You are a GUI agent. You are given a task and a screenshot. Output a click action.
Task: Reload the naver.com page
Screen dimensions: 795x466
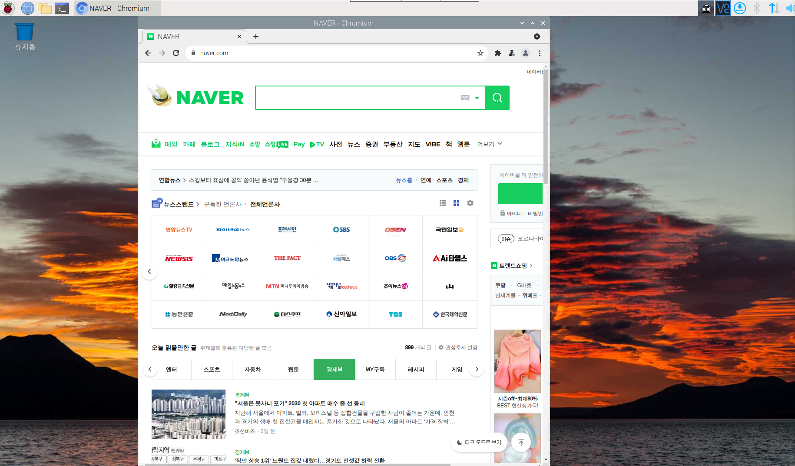(x=176, y=53)
